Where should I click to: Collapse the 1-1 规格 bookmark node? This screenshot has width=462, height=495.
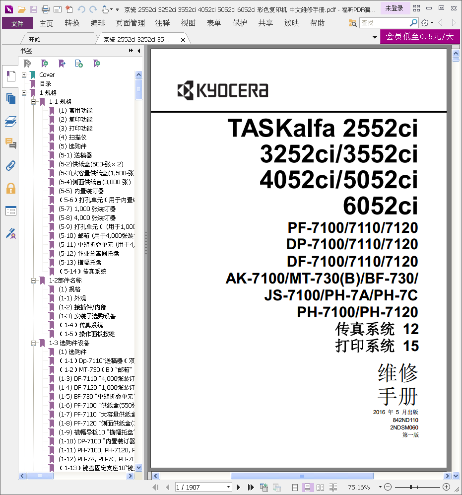pos(33,102)
